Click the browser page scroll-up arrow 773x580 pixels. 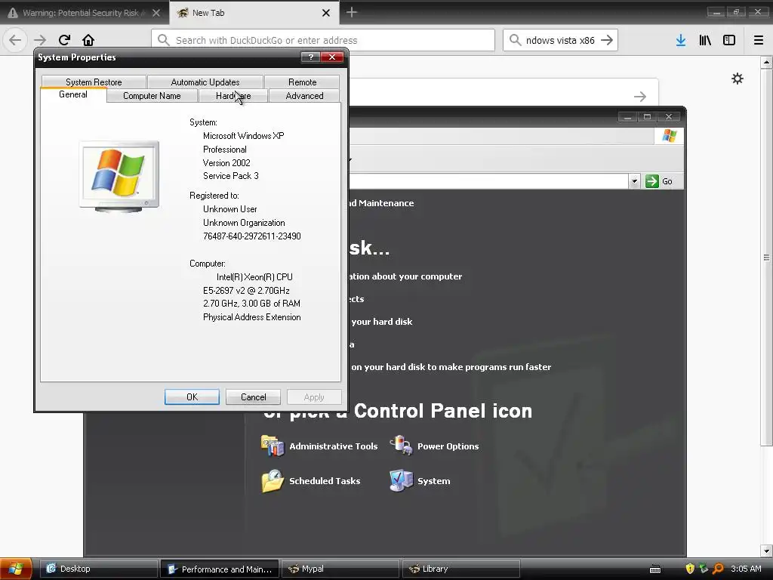pos(766,62)
